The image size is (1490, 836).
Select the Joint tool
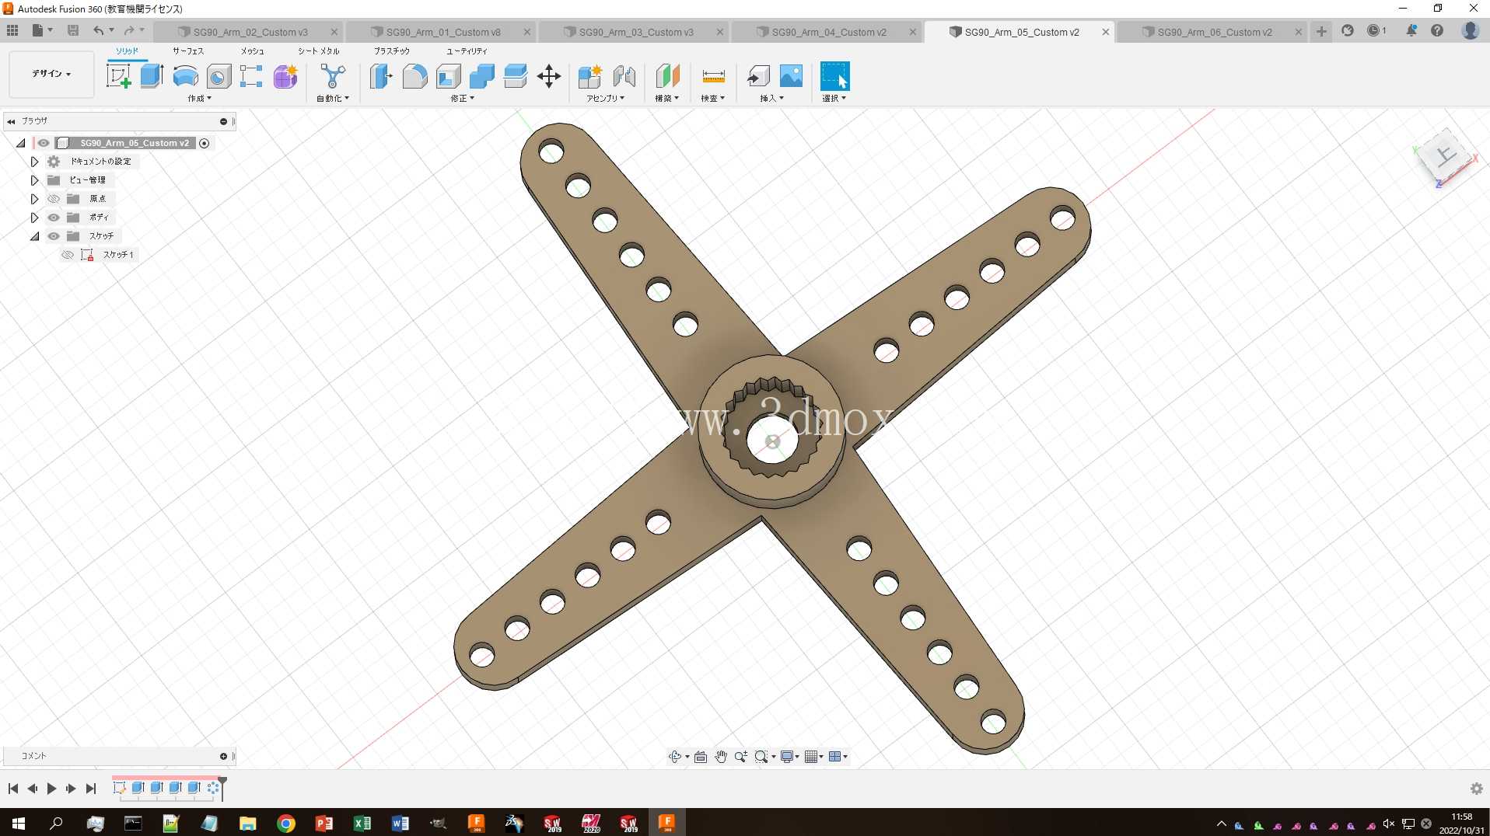click(x=624, y=76)
